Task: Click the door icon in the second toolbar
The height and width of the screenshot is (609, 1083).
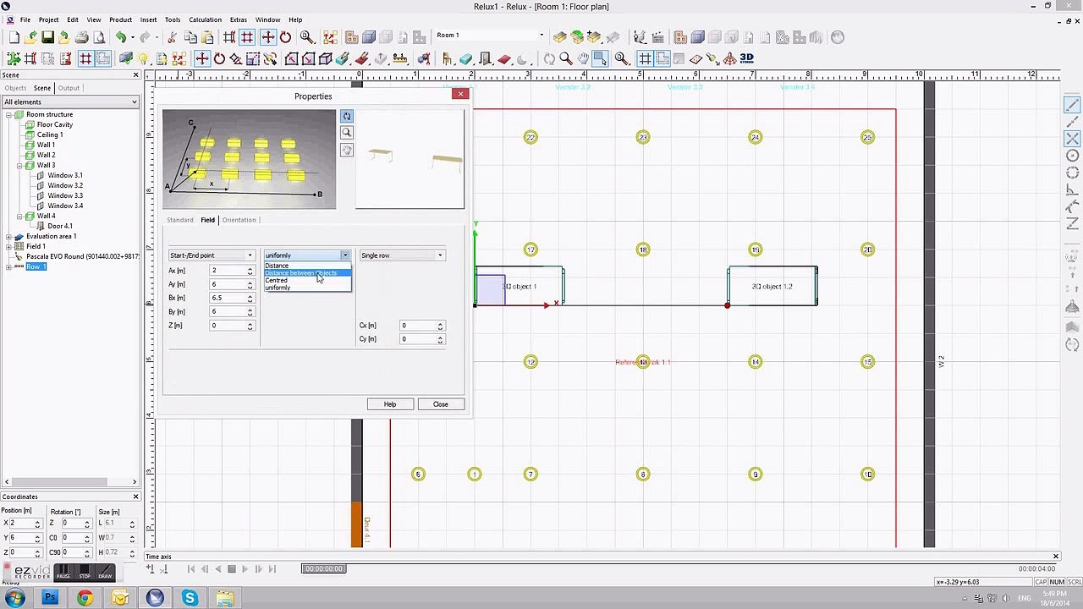Action: [485, 58]
